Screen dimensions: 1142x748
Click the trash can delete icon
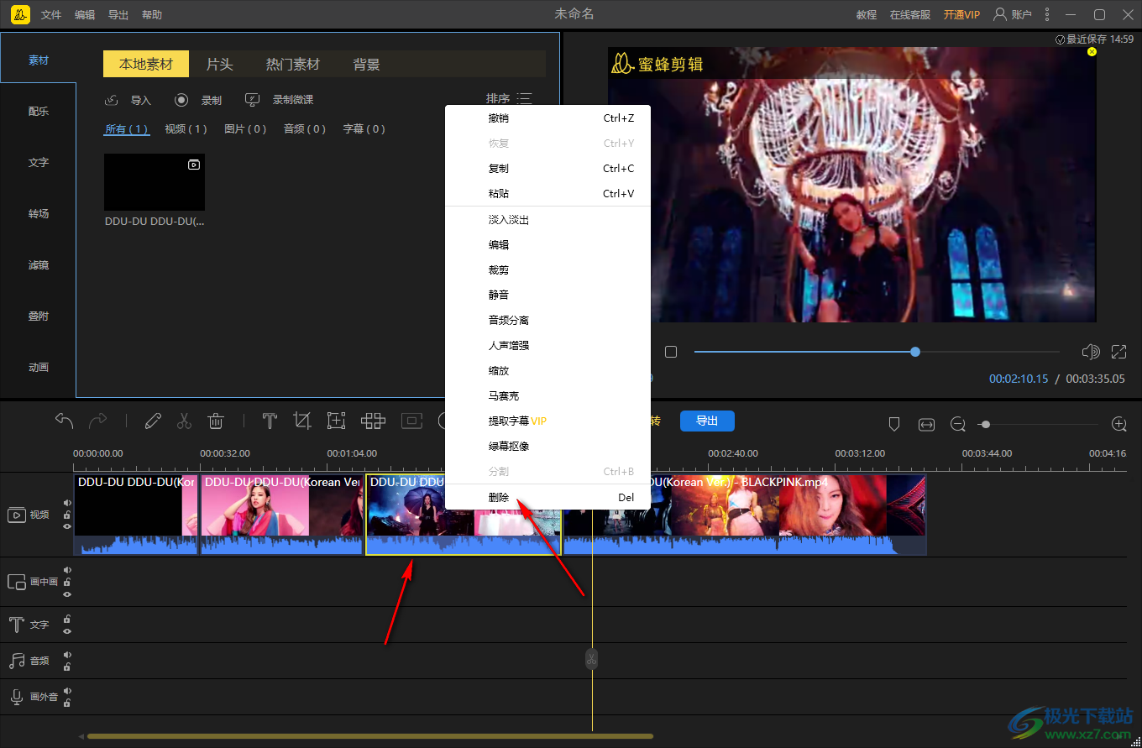pos(216,421)
